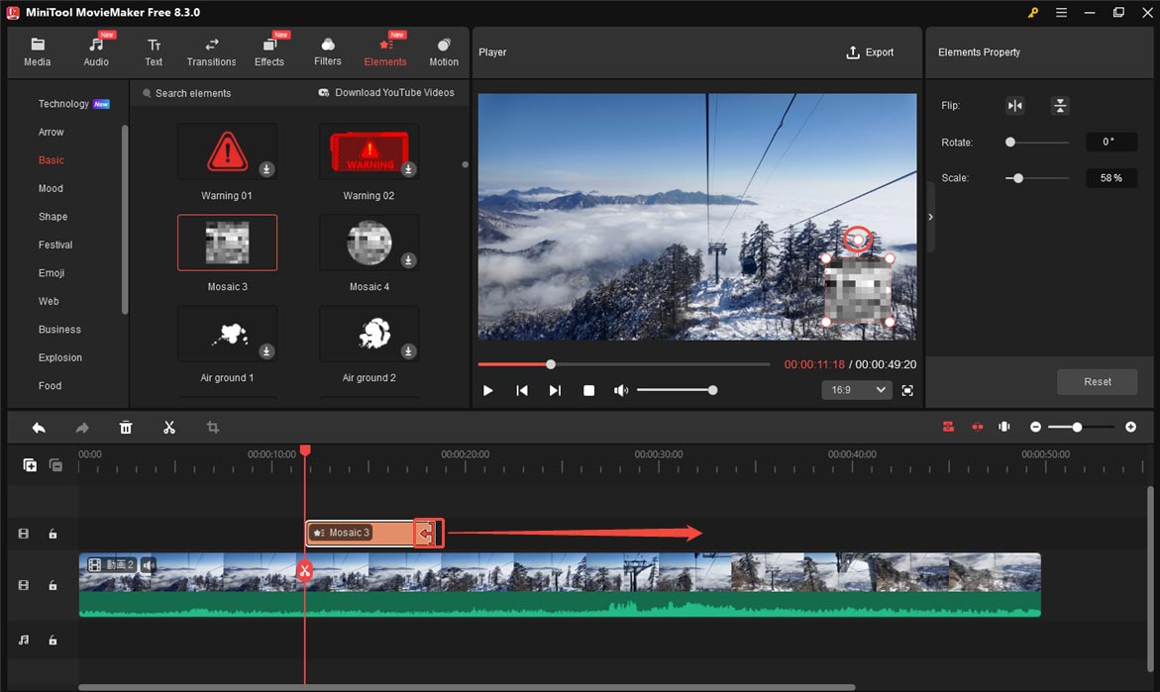Select the Business category
1160x692 pixels.
(x=59, y=329)
